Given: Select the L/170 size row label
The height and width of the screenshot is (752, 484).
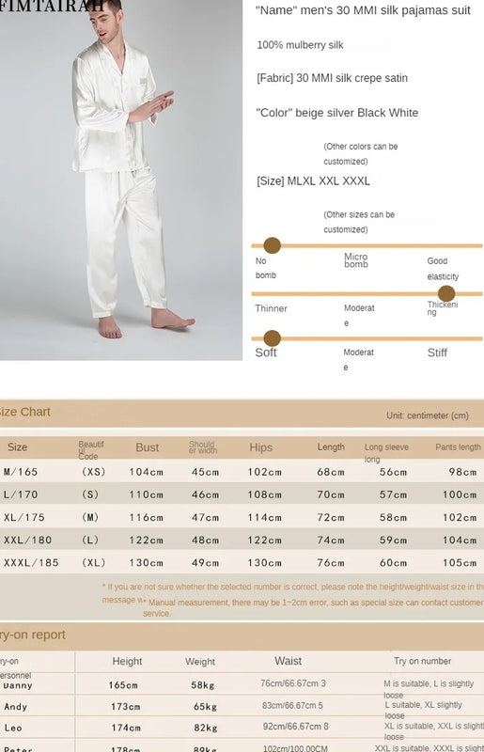Looking at the screenshot, I should 21,494.
